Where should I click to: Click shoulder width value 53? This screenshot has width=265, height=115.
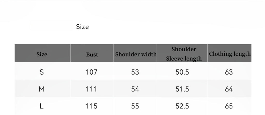pos(135,72)
